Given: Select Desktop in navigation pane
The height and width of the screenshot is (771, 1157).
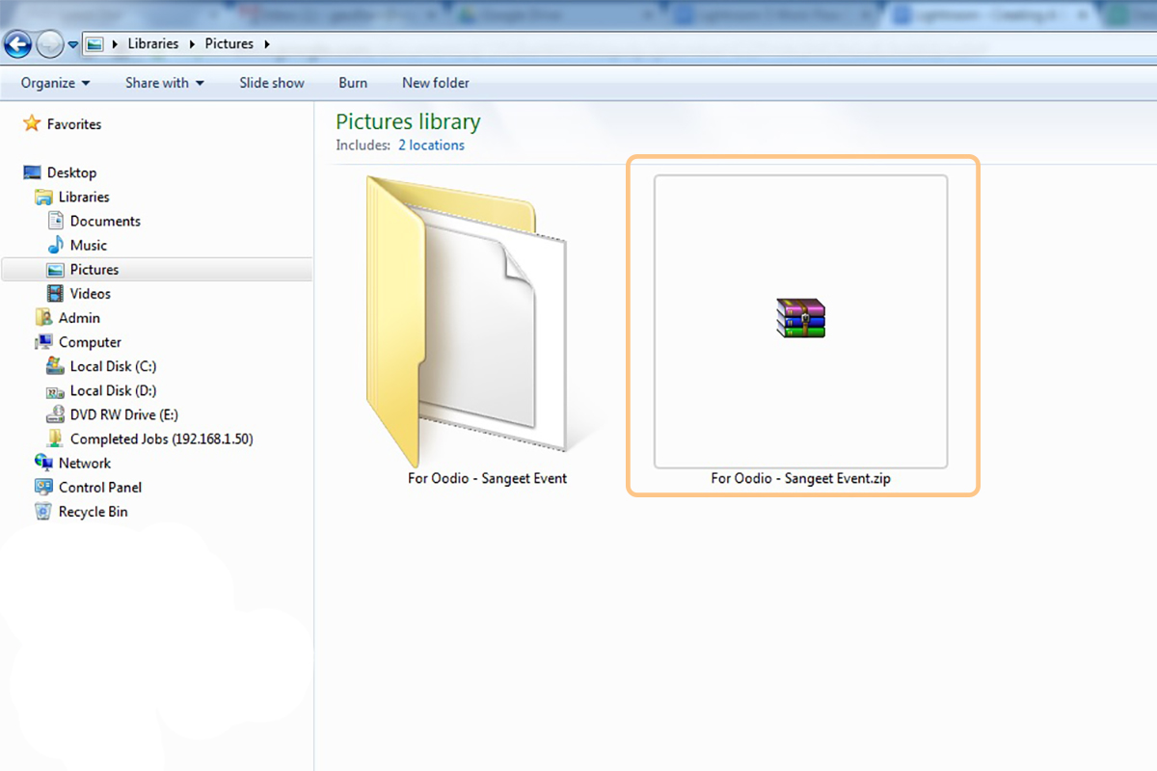Looking at the screenshot, I should click(x=72, y=173).
